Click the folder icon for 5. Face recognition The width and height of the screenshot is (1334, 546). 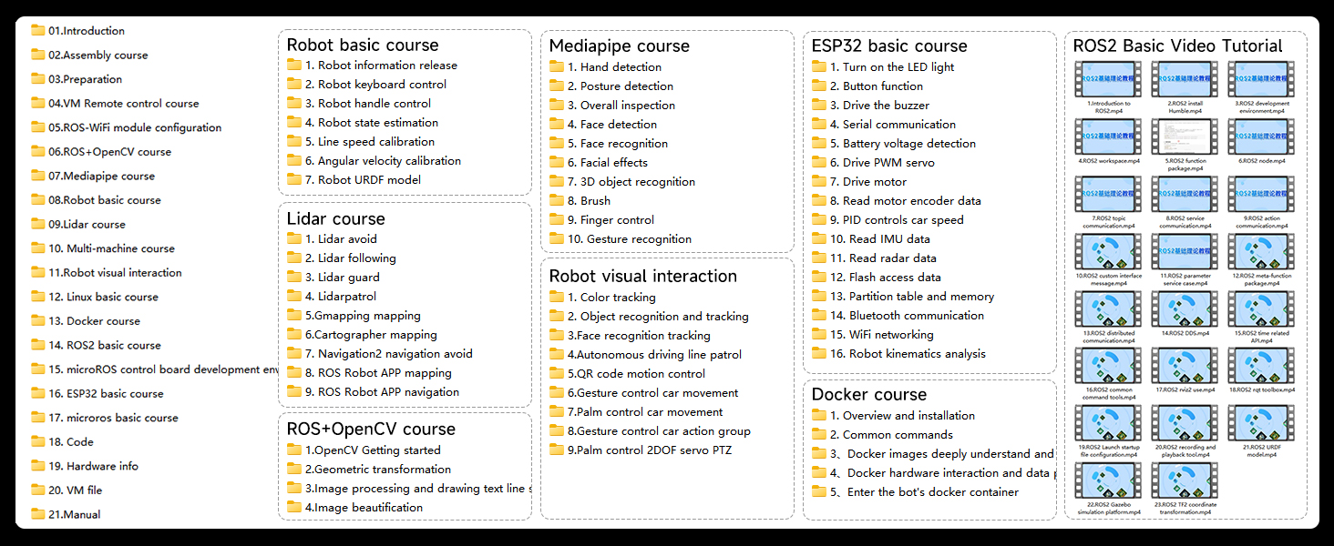pos(557,143)
